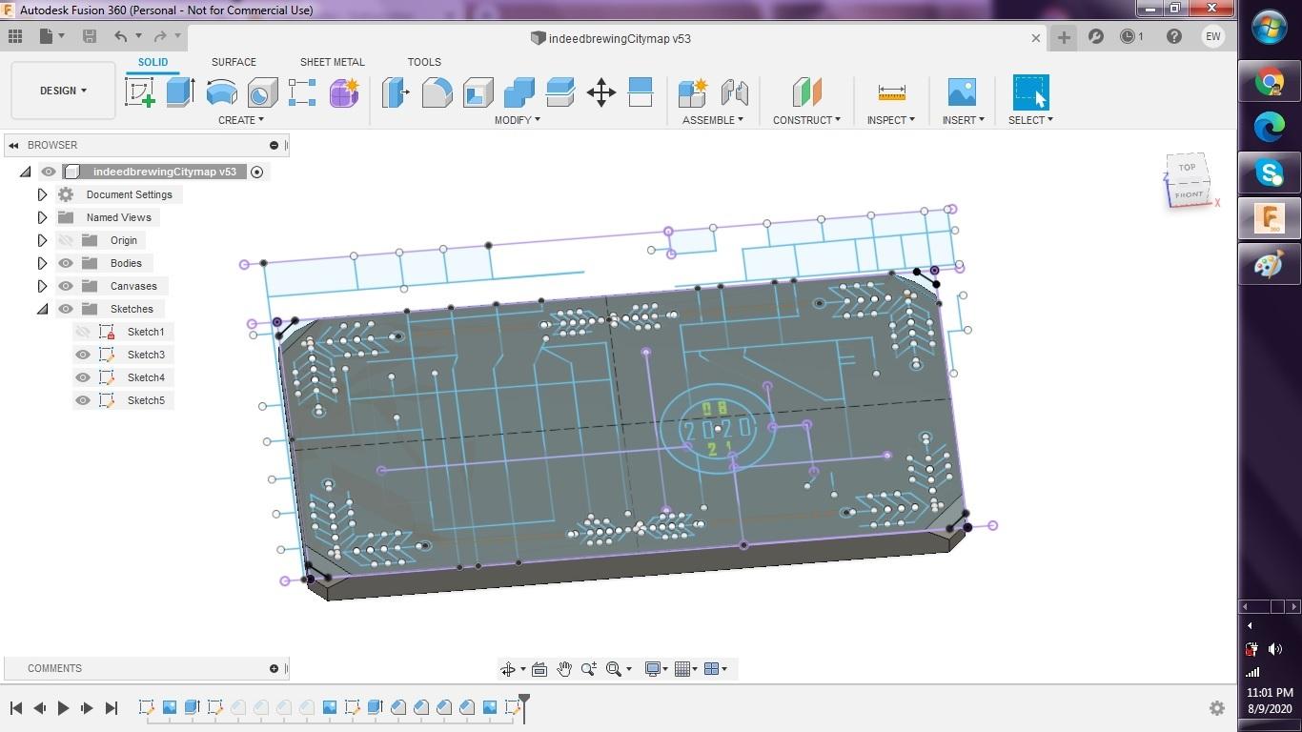The image size is (1302, 732).
Task: Hide the Sketches folder
Action: click(x=66, y=309)
